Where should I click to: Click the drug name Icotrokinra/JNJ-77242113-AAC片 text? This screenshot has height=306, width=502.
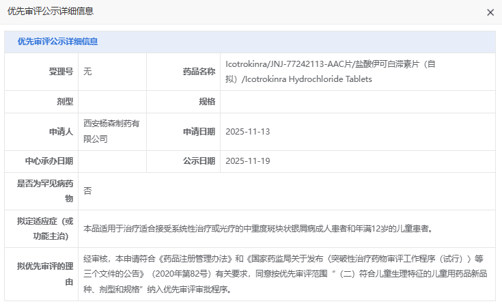pyautogui.click(x=331, y=72)
